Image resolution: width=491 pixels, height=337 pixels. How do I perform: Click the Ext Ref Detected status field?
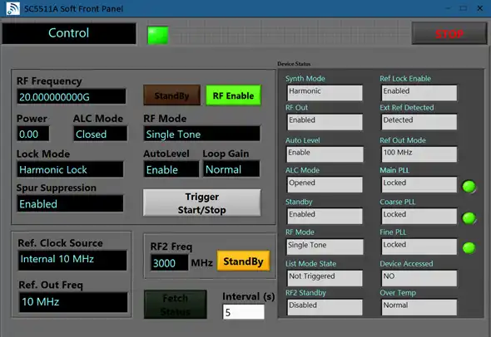419,122
